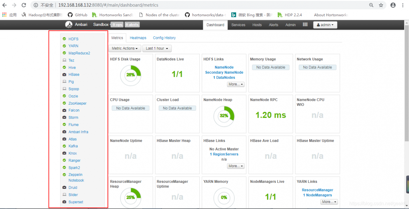Open the 1 NodeManagers link
The height and width of the screenshot is (209, 409).
tap(317, 195)
